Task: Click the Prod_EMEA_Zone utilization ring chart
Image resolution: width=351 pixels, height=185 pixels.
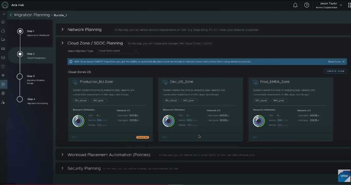Action: [x=259, y=121]
